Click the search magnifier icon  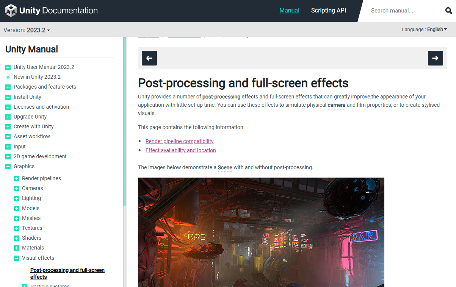[x=449, y=11]
